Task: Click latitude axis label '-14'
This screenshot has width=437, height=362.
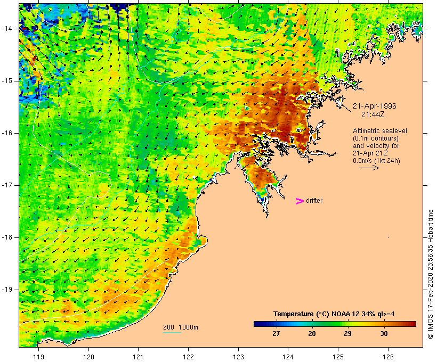Action: coord(7,29)
